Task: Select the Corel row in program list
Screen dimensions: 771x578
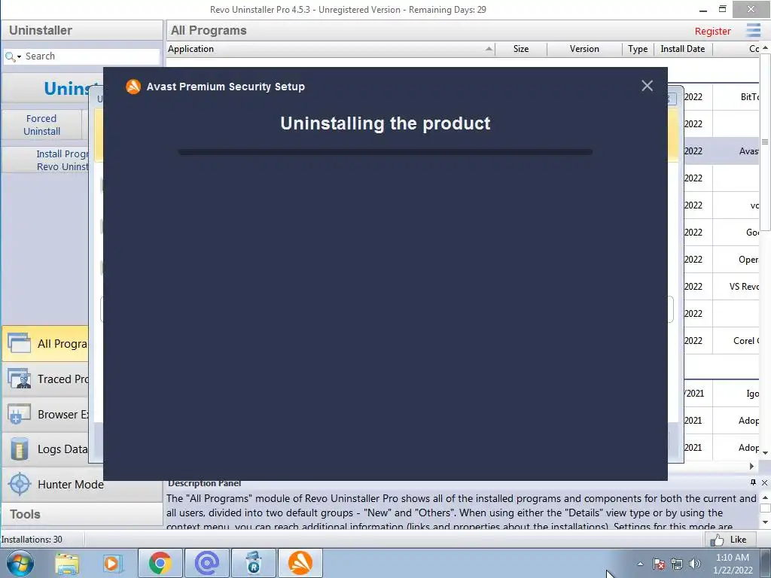Action: click(x=721, y=341)
